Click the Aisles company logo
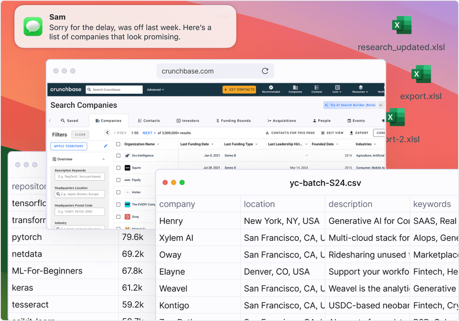The height and width of the screenshot is (321, 459). pos(127,192)
